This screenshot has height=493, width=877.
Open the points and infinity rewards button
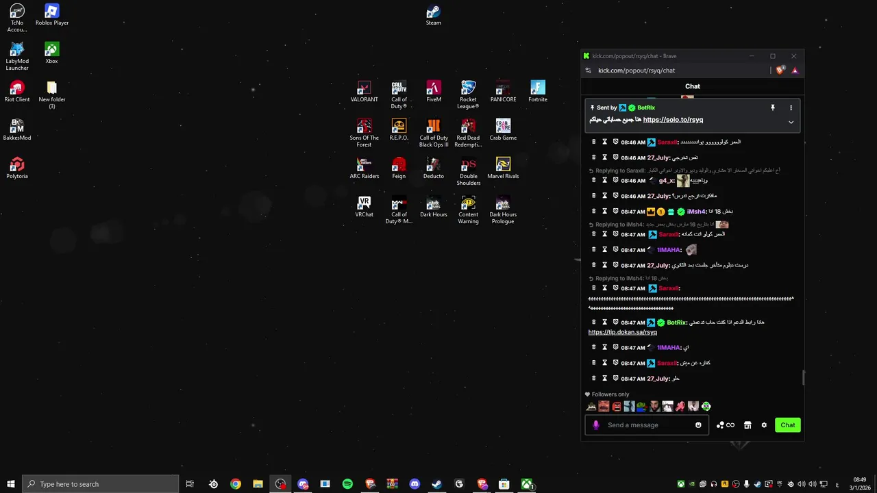[x=725, y=425]
